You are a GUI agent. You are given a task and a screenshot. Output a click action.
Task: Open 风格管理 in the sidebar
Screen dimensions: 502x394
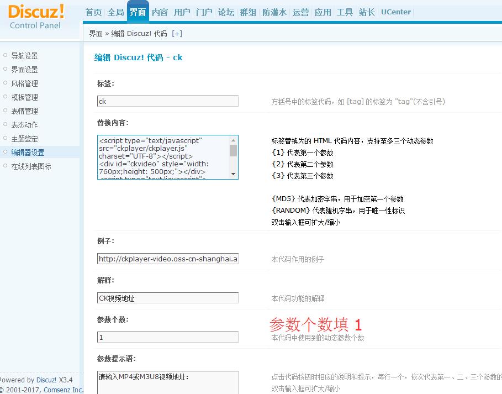coord(25,83)
